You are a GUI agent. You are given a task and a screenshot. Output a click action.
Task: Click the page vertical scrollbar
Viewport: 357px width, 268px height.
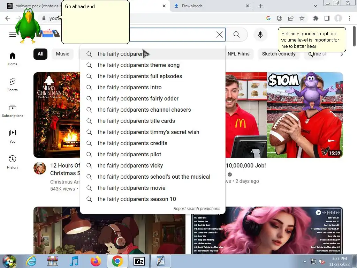(x=354, y=36)
